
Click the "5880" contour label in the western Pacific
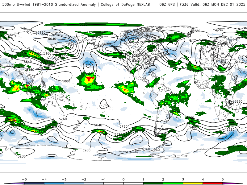(x=66, y=81)
